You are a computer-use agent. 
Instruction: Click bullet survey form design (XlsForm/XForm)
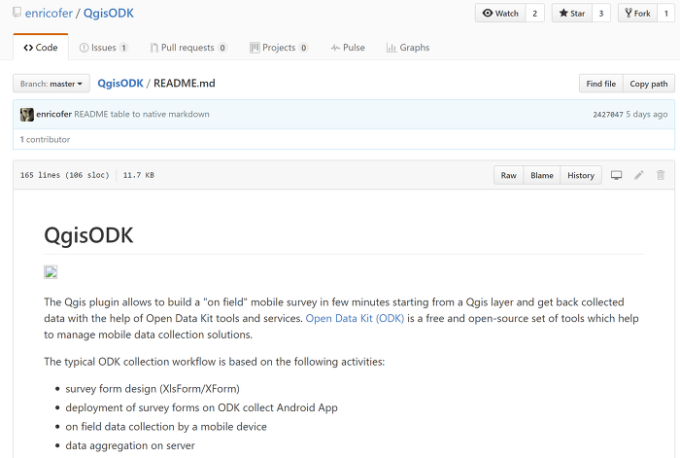153,389
